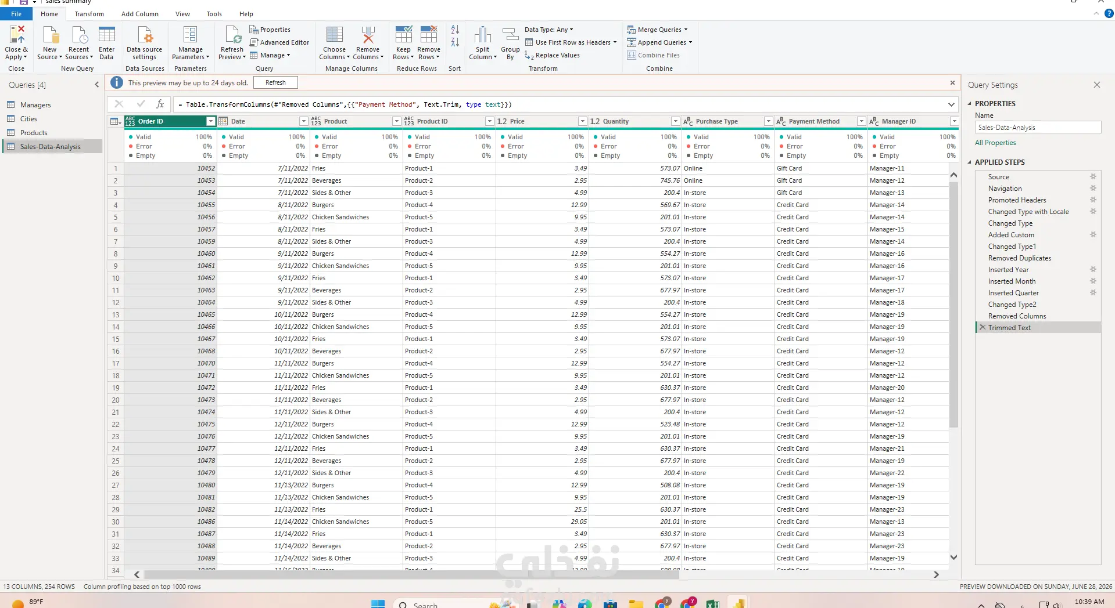Open Recent Sources list
The image size is (1115, 608).
pos(79,43)
